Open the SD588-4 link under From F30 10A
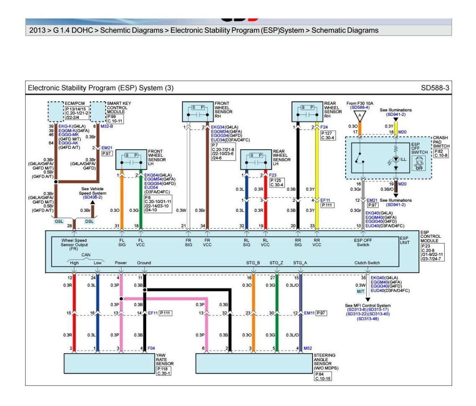 point(360,107)
